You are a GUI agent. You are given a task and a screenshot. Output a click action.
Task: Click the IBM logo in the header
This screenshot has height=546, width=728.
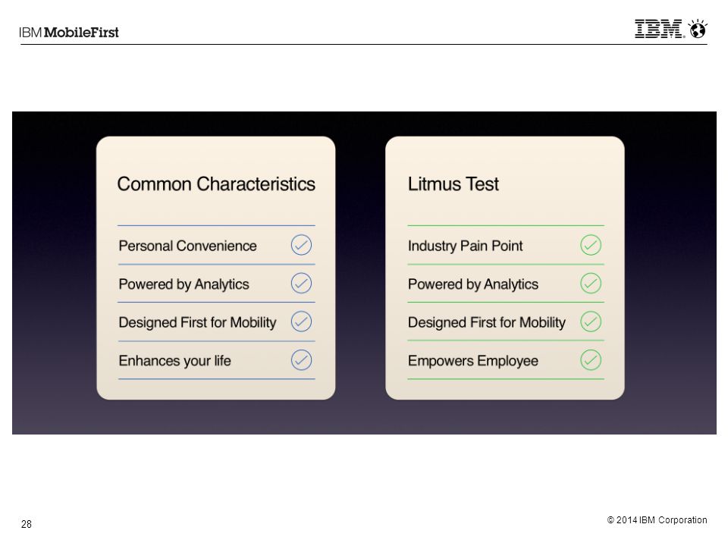[659, 29]
